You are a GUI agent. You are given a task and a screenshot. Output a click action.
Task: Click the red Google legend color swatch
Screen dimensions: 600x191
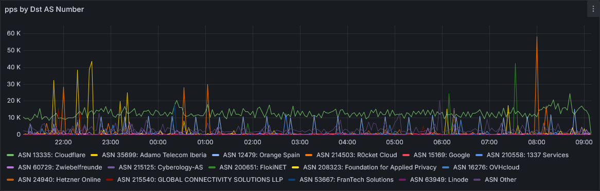click(x=406, y=156)
